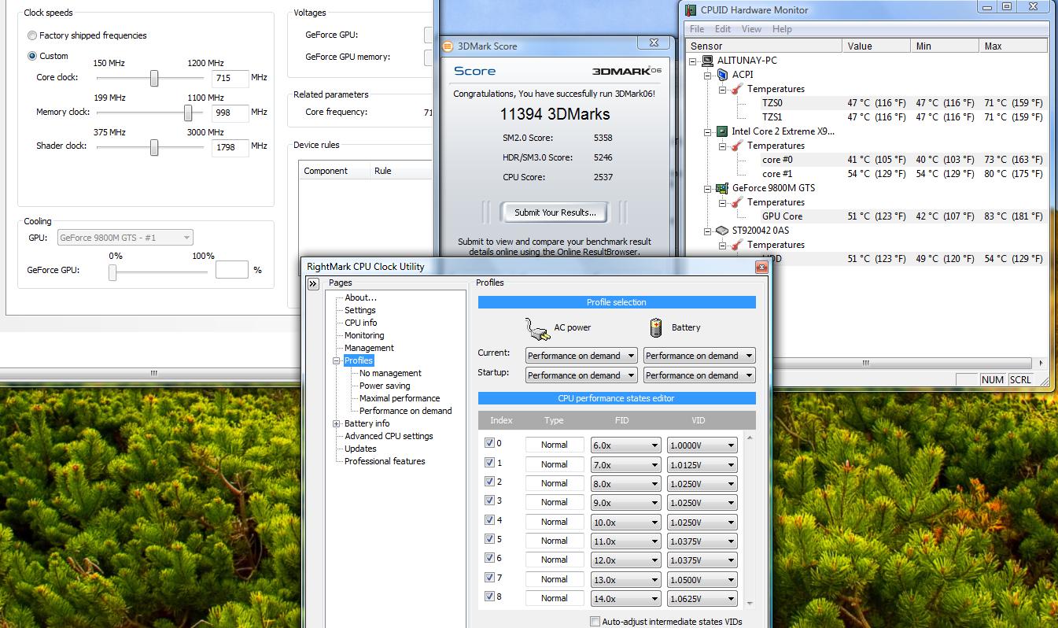This screenshot has width=1058, height=628.
Task: Collapse the GeForce 9800M GTS sensor node
Action: (x=708, y=189)
